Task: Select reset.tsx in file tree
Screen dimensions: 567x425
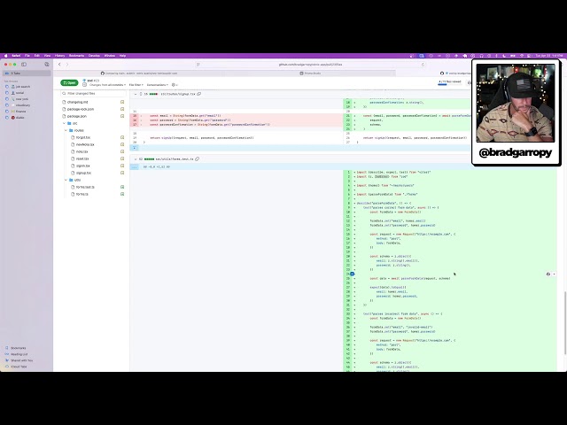Action: coord(82,158)
